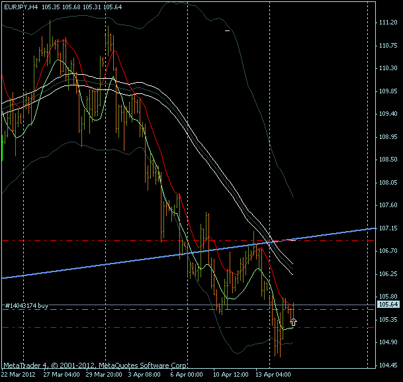Click the '10 Apr 12:00' time label
Viewport: 403px width, 382px height.
pos(230,375)
